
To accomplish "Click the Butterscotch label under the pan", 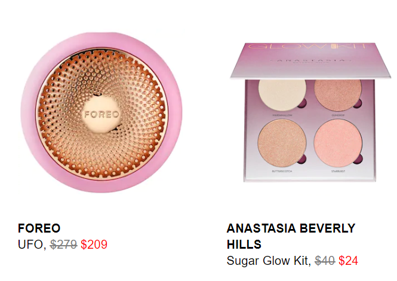I will (282, 171).
